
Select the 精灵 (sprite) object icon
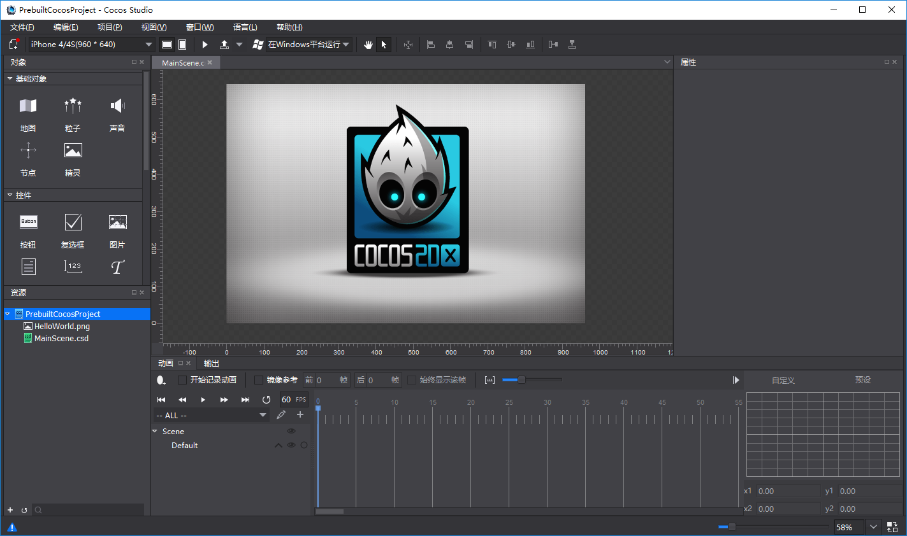tap(73, 151)
